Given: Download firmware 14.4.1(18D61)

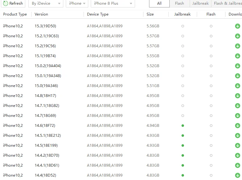Looking at the screenshot, I should coord(238,165).
